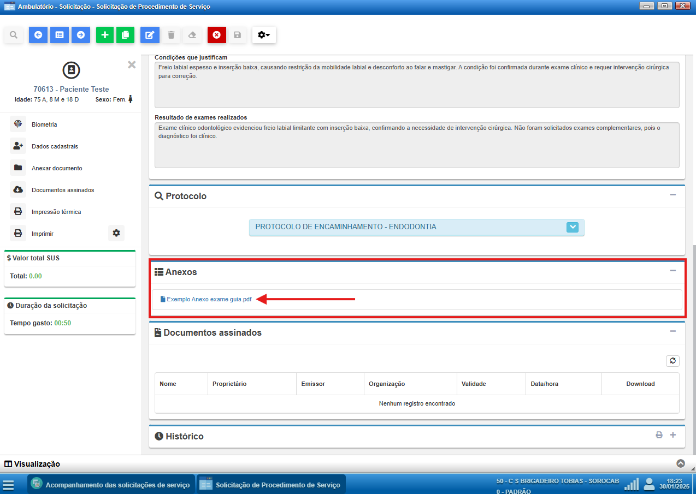This screenshot has width=696, height=494.
Task: Select Documentos assinados in sidebar menu
Action: point(63,190)
